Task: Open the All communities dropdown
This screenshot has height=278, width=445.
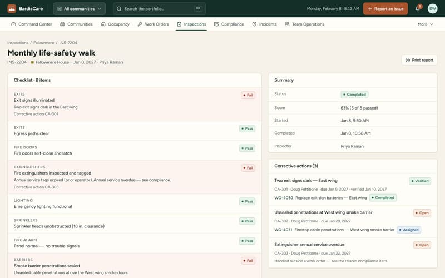Action: click(x=79, y=8)
